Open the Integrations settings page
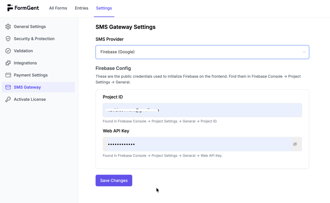This screenshot has height=203, width=330. click(x=38, y=63)
